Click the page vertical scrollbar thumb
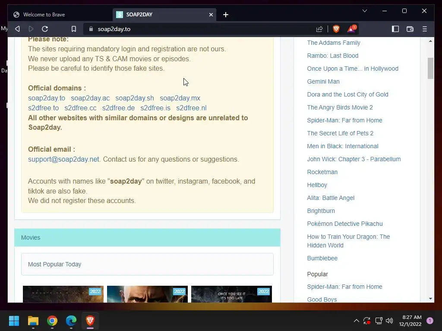 coord(430,69)
